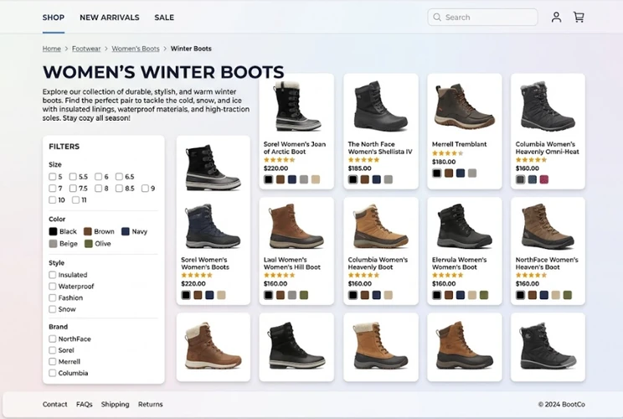
Task: Go to Footwear breadcrumb
Action: 86,49
